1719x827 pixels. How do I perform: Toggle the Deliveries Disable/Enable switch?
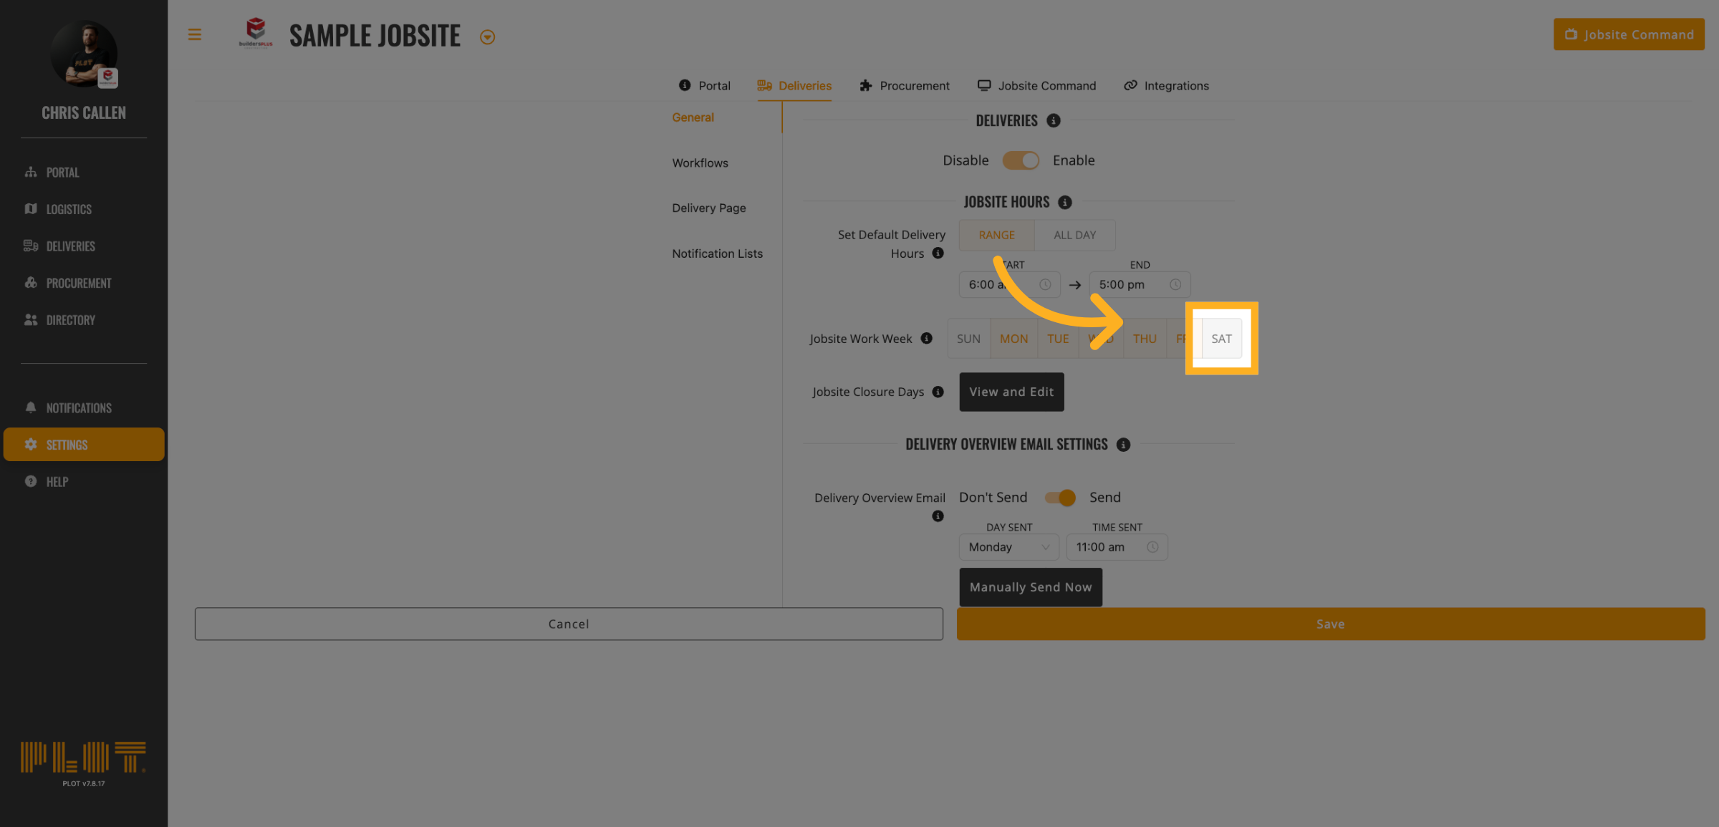1020,160
